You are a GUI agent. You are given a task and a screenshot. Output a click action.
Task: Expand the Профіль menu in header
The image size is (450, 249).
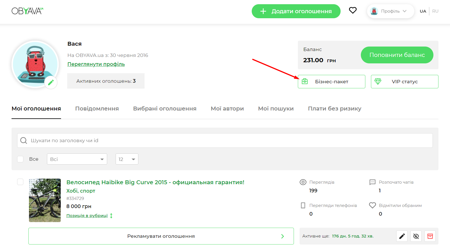coord(390,11)
